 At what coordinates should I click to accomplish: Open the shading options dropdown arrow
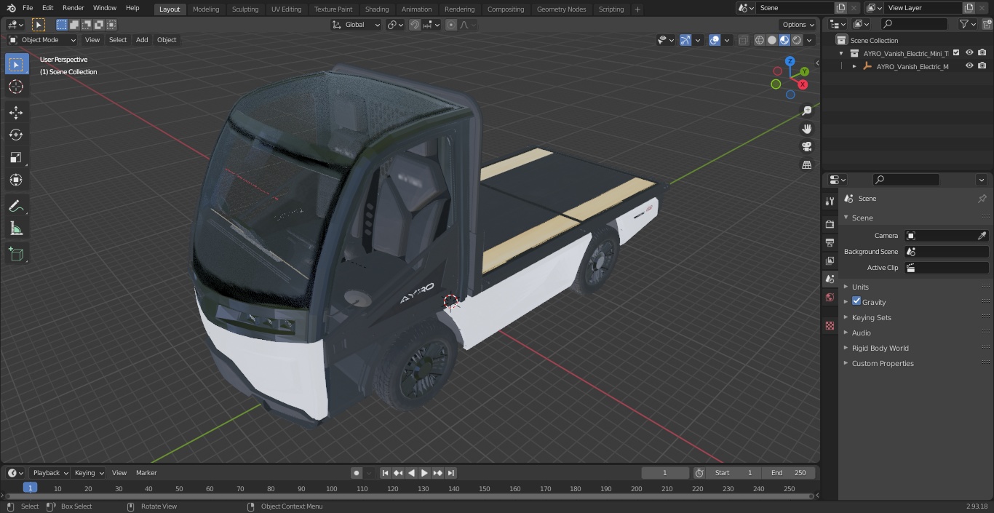click(x=809, y=40)
